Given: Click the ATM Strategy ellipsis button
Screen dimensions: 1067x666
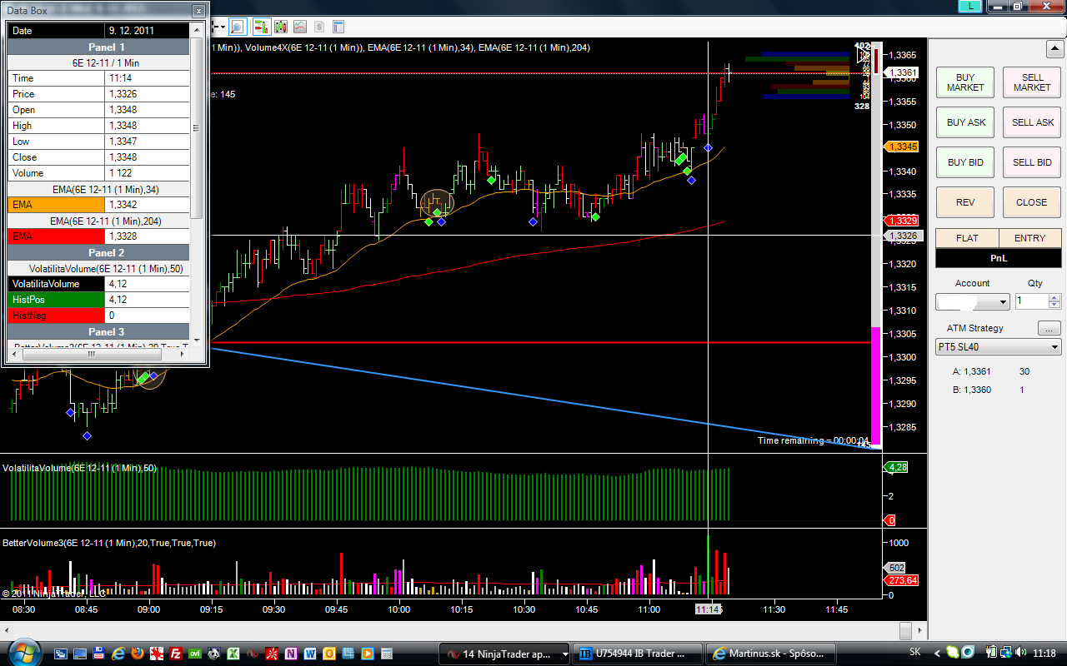Looking at the screenshot, I should point(1049,328).
